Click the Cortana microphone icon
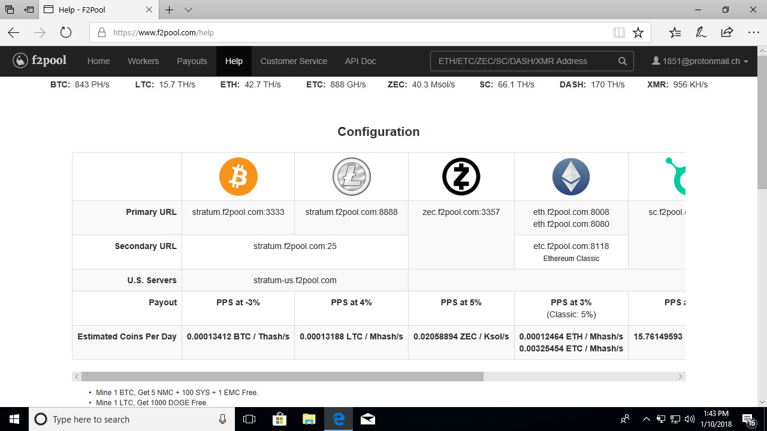The height and width of the screenshot is (431, 767). 222,419
